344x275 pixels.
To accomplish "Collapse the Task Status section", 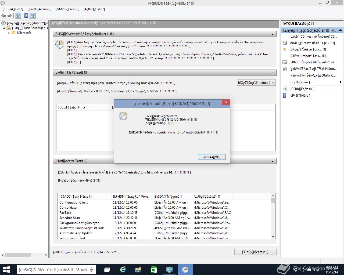I will coord(273,73).
